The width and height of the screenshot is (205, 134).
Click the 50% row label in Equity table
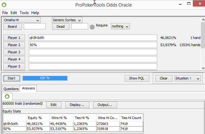[x=15, y=129]
